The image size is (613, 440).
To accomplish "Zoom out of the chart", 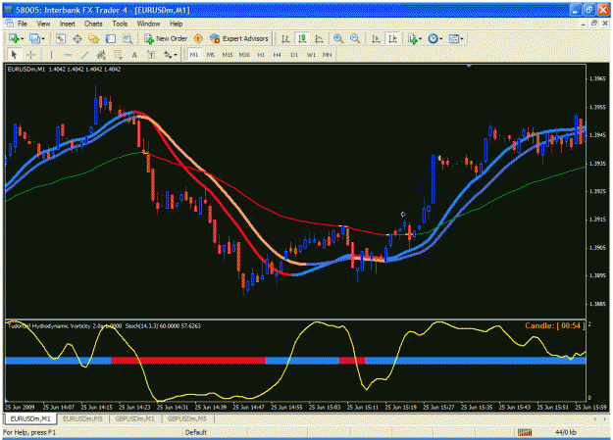I will pos(355,38).
